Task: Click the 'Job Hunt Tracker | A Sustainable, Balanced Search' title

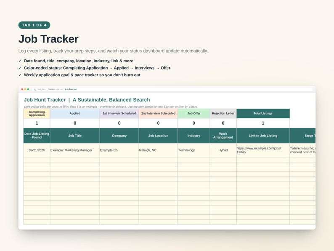Action: pos(87,100)
